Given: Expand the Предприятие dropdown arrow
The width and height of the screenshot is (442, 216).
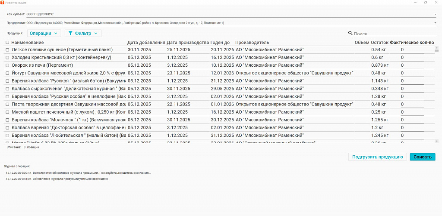Looking at the screenshot, I should click(x=435, y=23).
